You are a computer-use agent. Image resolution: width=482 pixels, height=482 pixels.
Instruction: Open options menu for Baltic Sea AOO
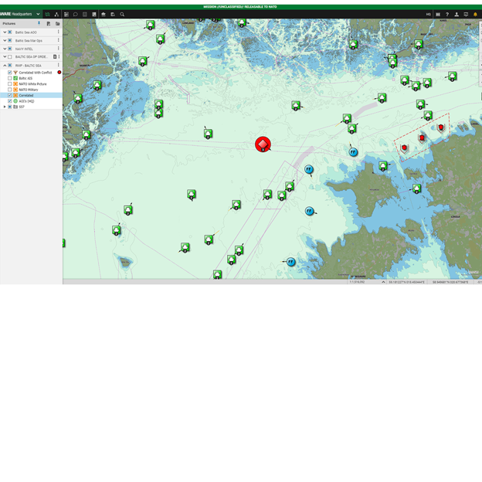[59, 32]
